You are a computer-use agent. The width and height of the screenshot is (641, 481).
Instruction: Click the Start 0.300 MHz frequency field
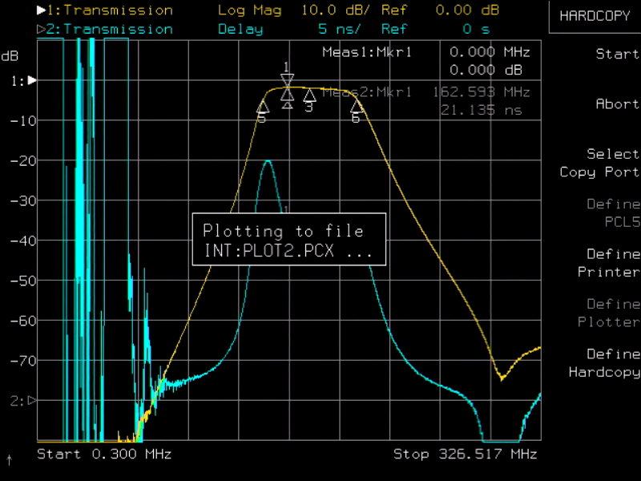[104, 455]
